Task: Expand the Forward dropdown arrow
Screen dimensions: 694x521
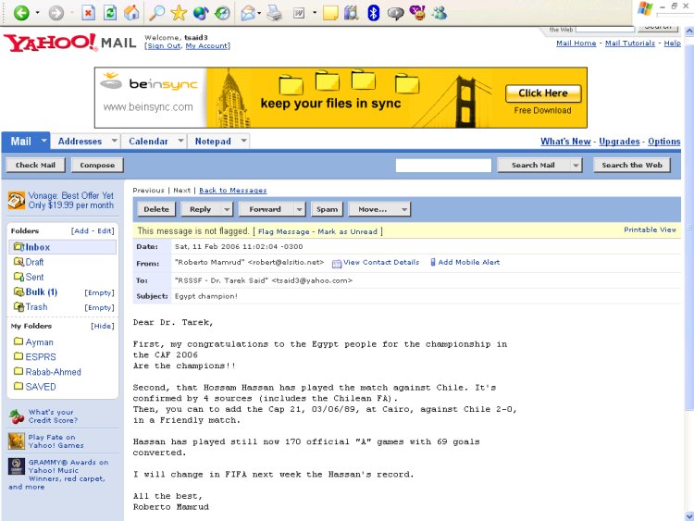Action: (298, 210)
